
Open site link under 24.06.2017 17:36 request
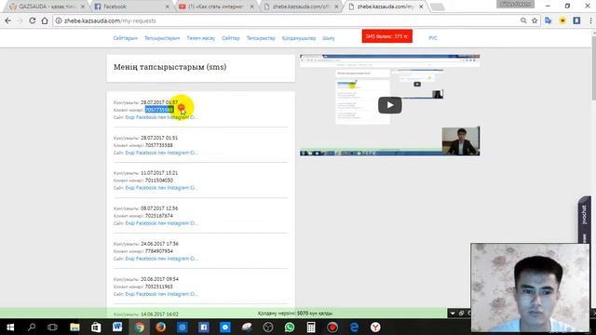click(161, 259)
